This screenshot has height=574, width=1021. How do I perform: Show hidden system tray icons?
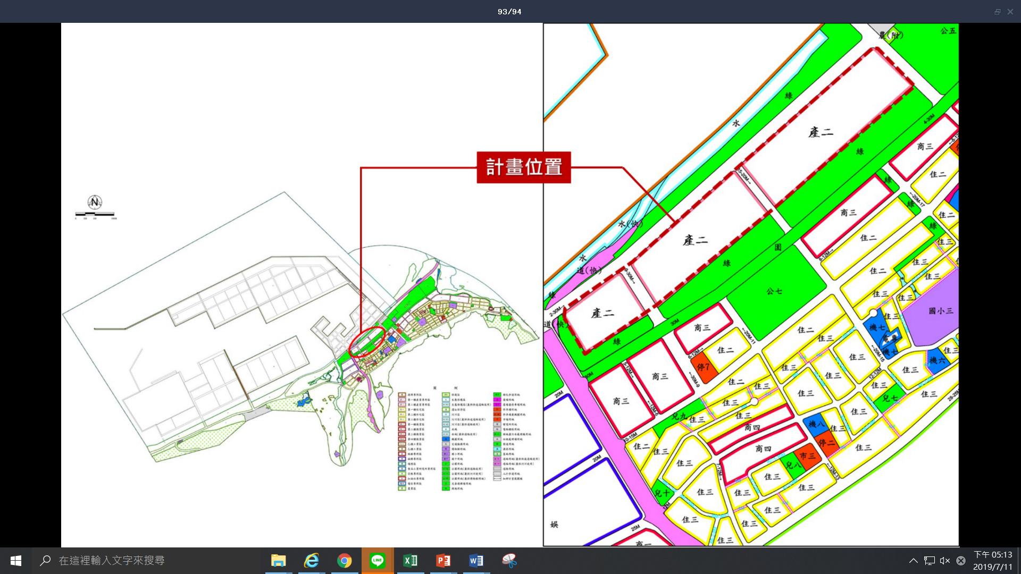point(913,561)
